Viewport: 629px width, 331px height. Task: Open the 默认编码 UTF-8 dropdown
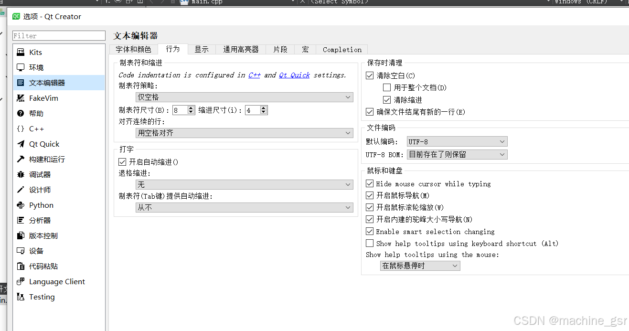click(x=457, y=142)
